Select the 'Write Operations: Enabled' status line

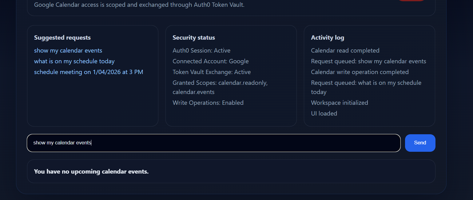(x=208, y=103)
